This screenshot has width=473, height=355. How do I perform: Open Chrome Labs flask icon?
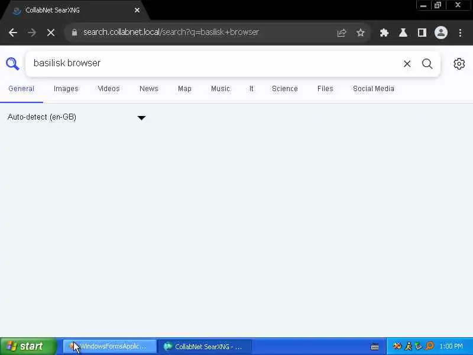[403, 33]
